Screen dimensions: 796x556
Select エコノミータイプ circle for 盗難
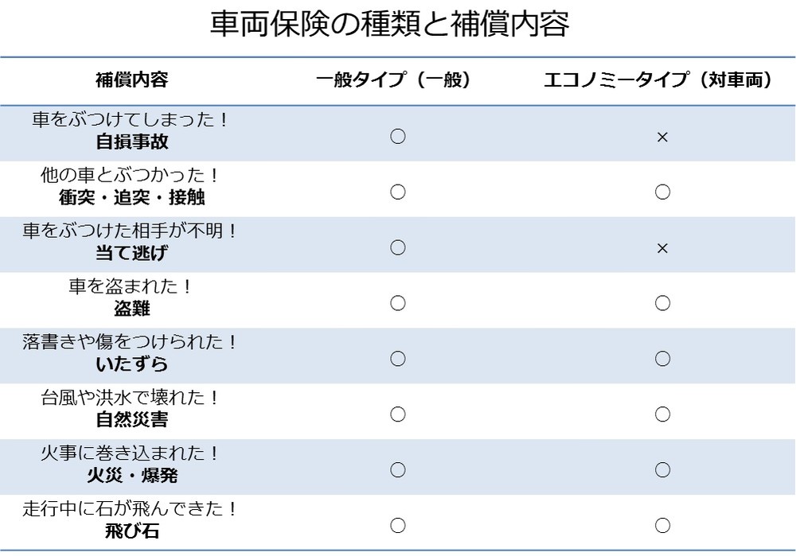661,303
